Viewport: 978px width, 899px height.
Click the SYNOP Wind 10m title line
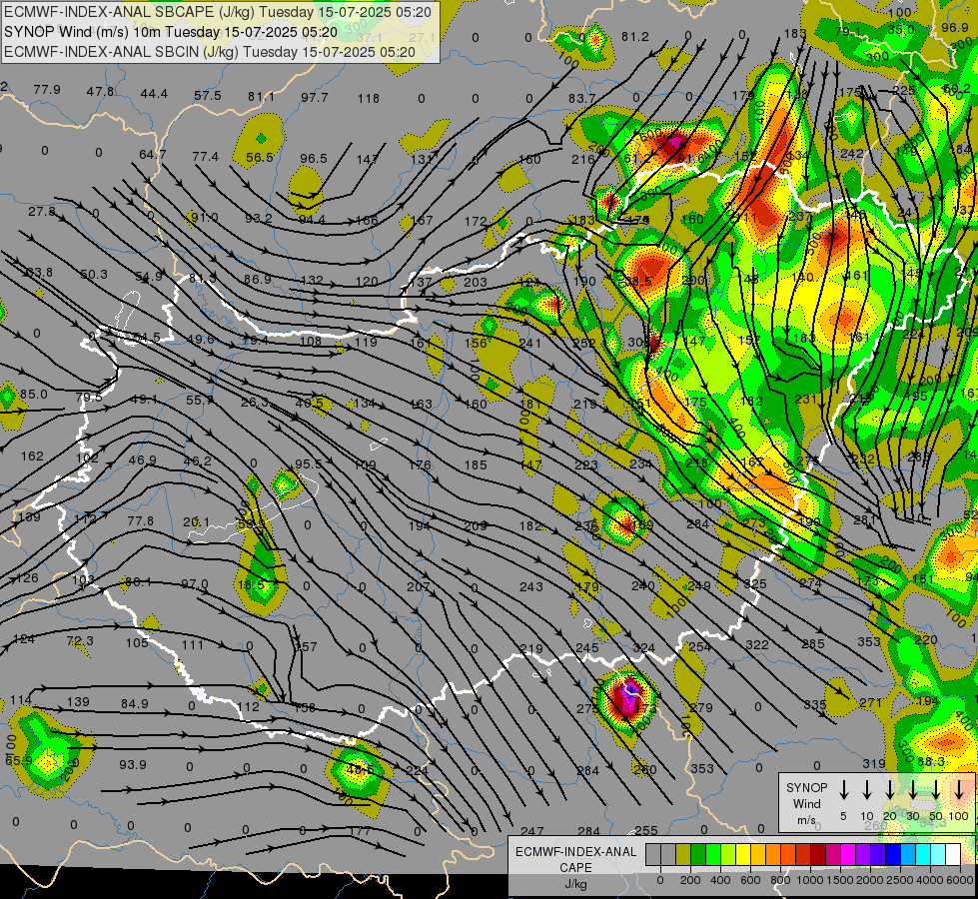tap(170, 32)
